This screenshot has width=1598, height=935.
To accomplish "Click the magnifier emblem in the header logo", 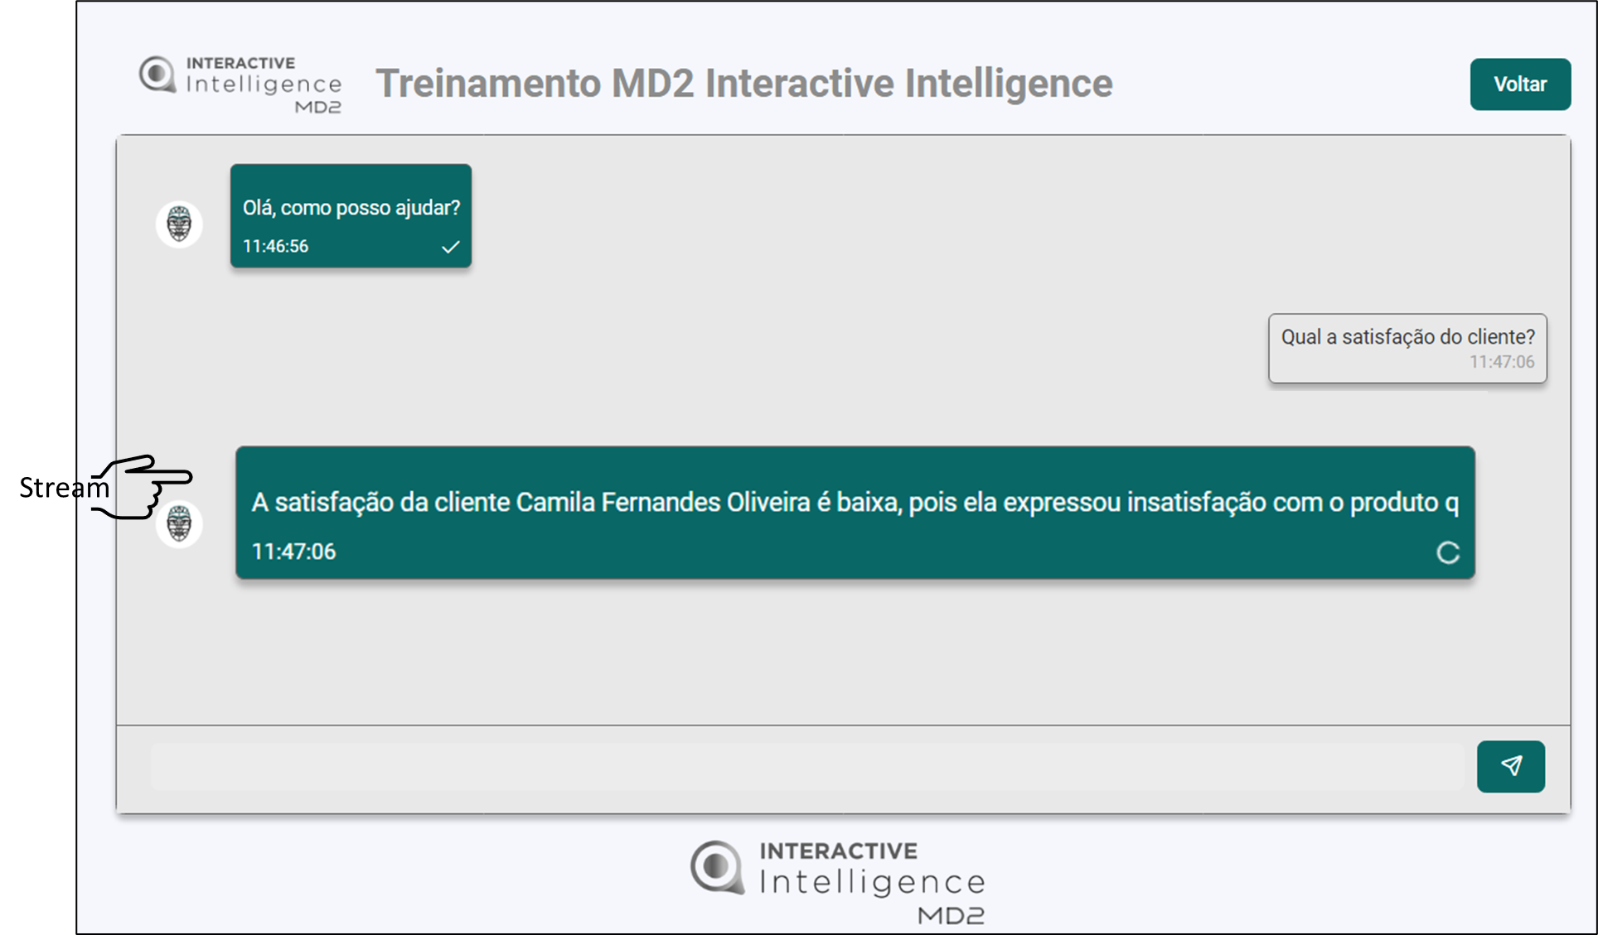I will (157, 75).
